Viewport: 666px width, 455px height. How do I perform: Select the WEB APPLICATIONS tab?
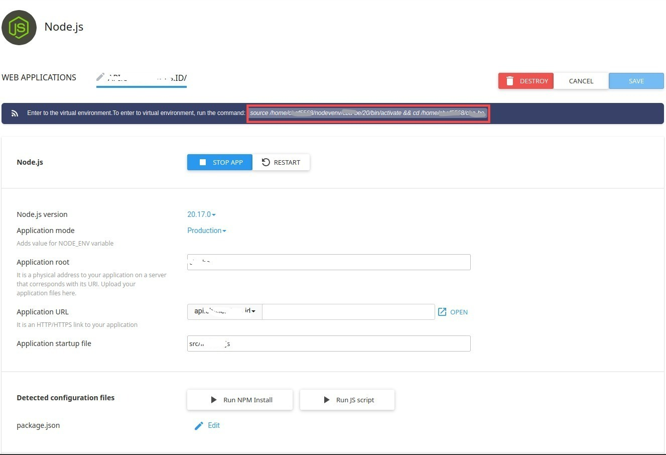click(x=39, y=77)
